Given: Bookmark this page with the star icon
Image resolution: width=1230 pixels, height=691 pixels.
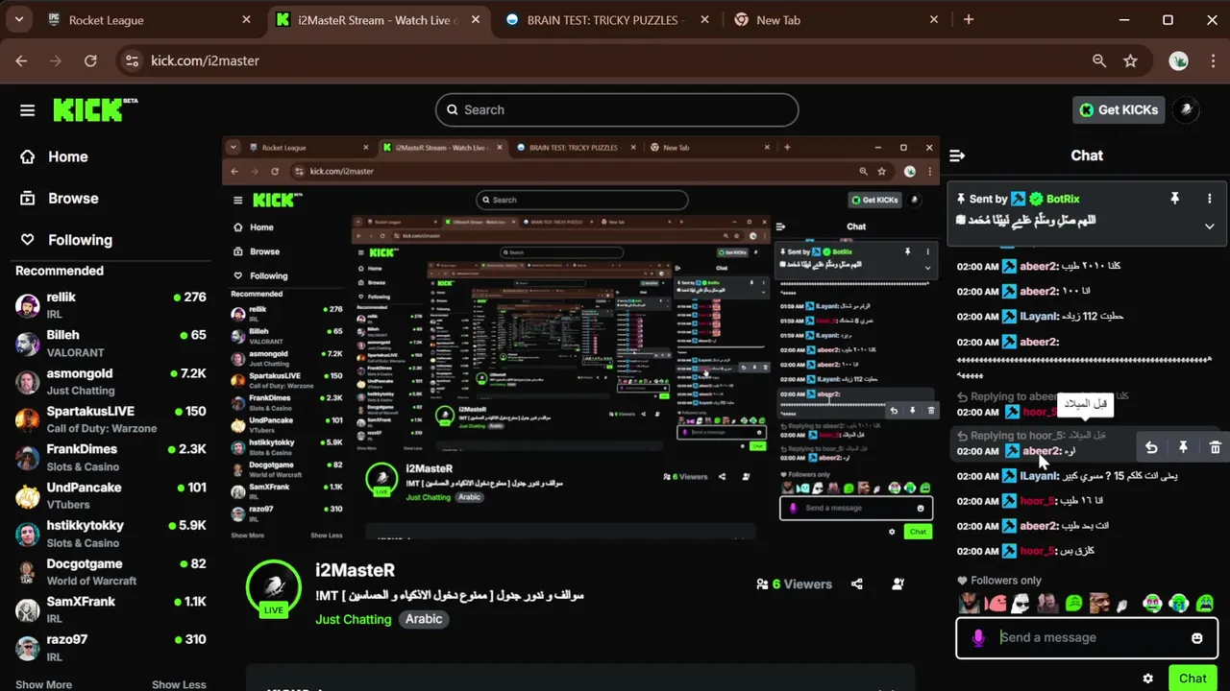Looking at the screenshot, I should pyautogui.click(x=1130, y=60).
